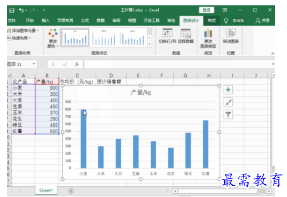Click horizontal scrollbar left arrow

coord(175,191)
